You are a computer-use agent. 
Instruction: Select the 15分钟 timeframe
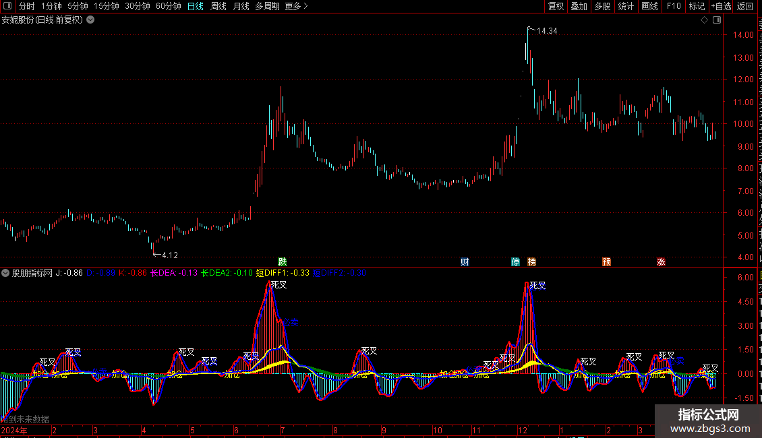(107, 6)
